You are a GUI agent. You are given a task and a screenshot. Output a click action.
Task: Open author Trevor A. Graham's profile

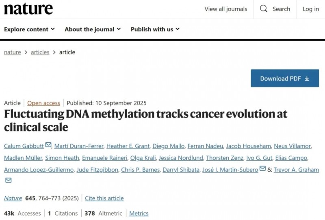pos(296,170)
